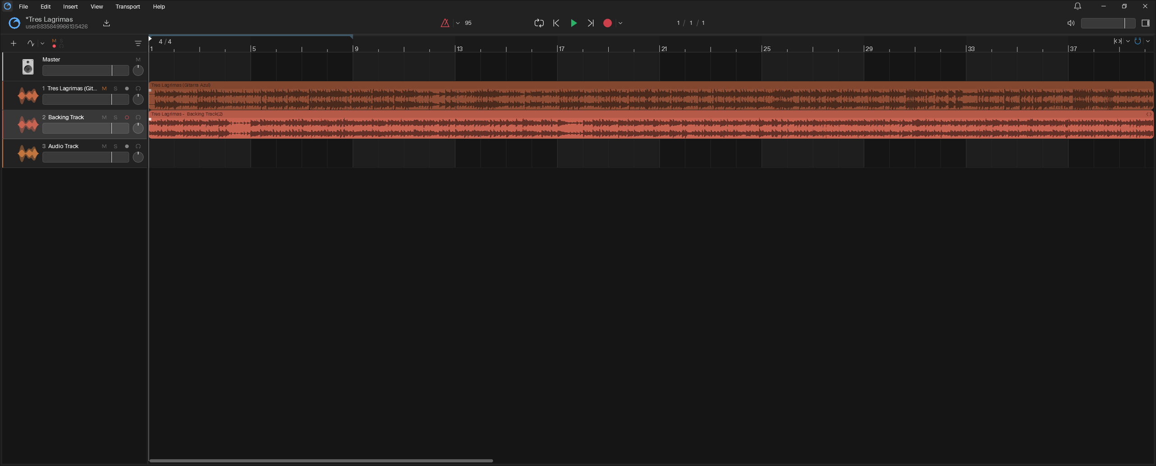Jump to project start with rewind button

click(x=556, y=23)
